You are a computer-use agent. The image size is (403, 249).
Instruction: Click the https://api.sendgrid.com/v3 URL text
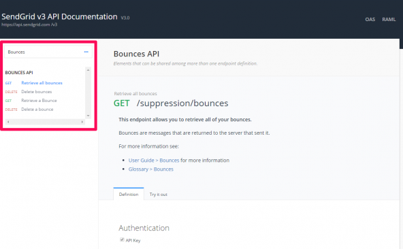[x=29, y=24]
